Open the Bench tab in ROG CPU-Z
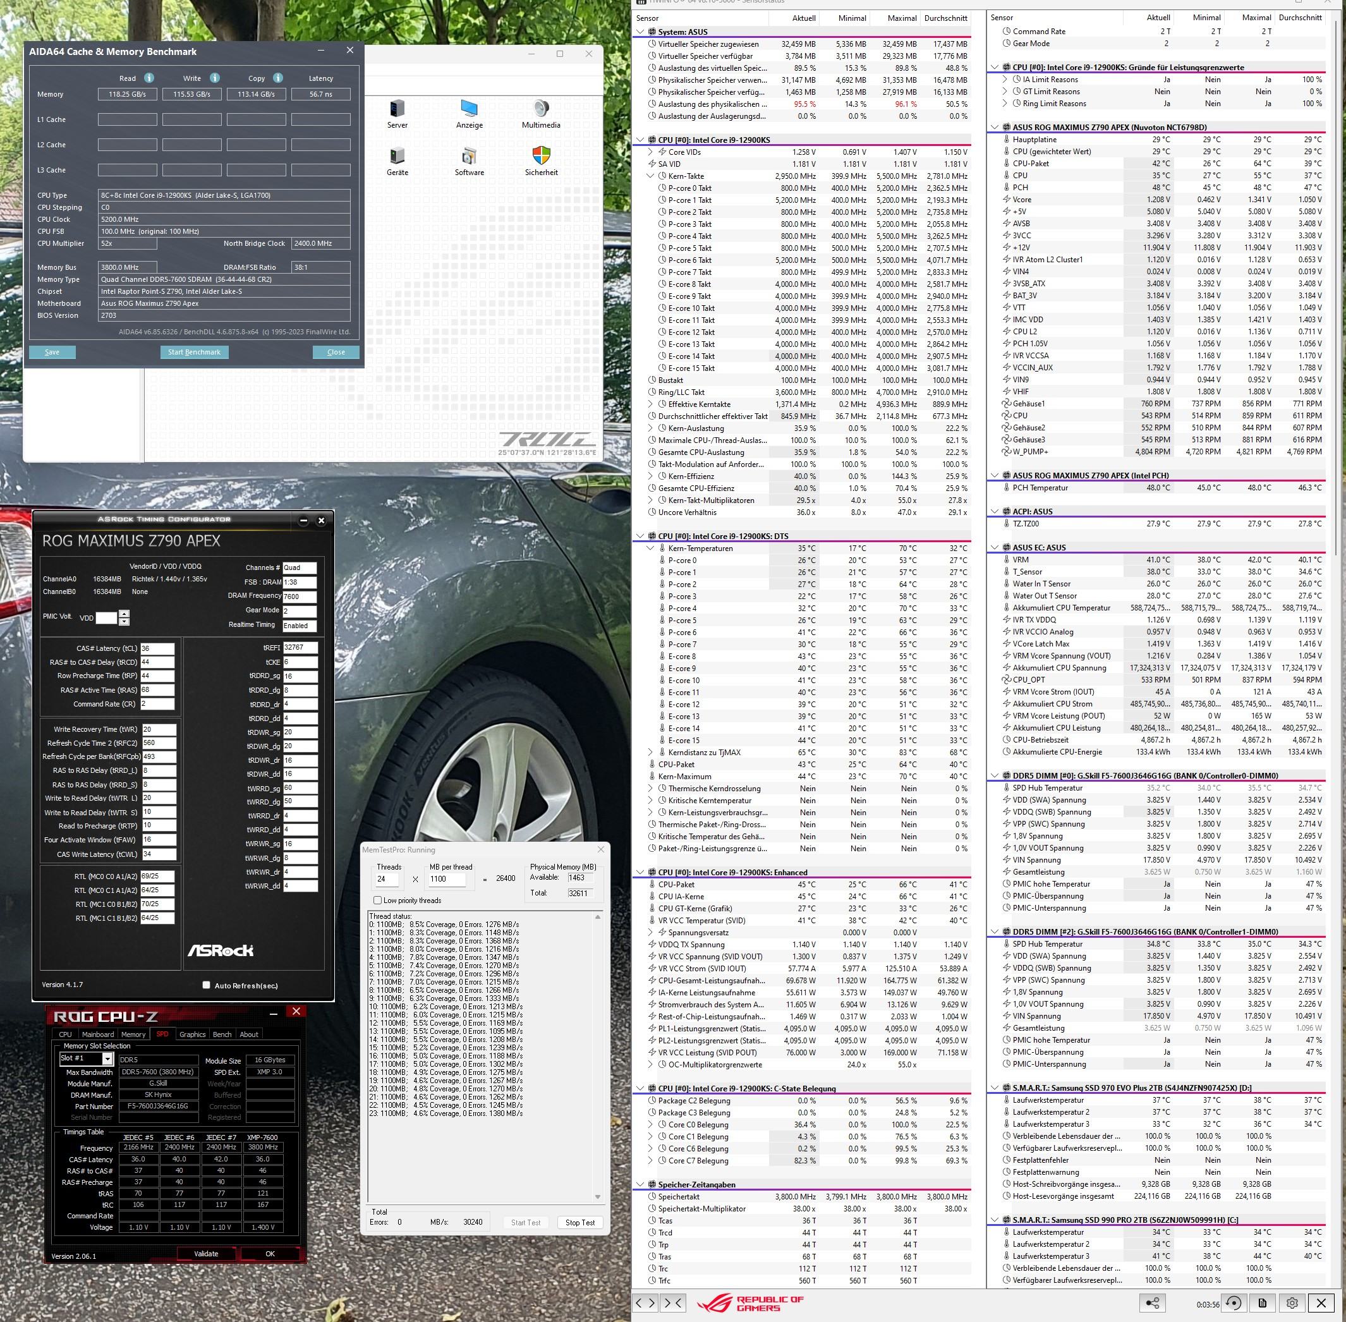 pos(222,1034)
